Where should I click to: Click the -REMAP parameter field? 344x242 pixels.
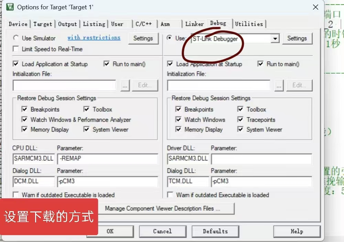(x=107, y=159)
